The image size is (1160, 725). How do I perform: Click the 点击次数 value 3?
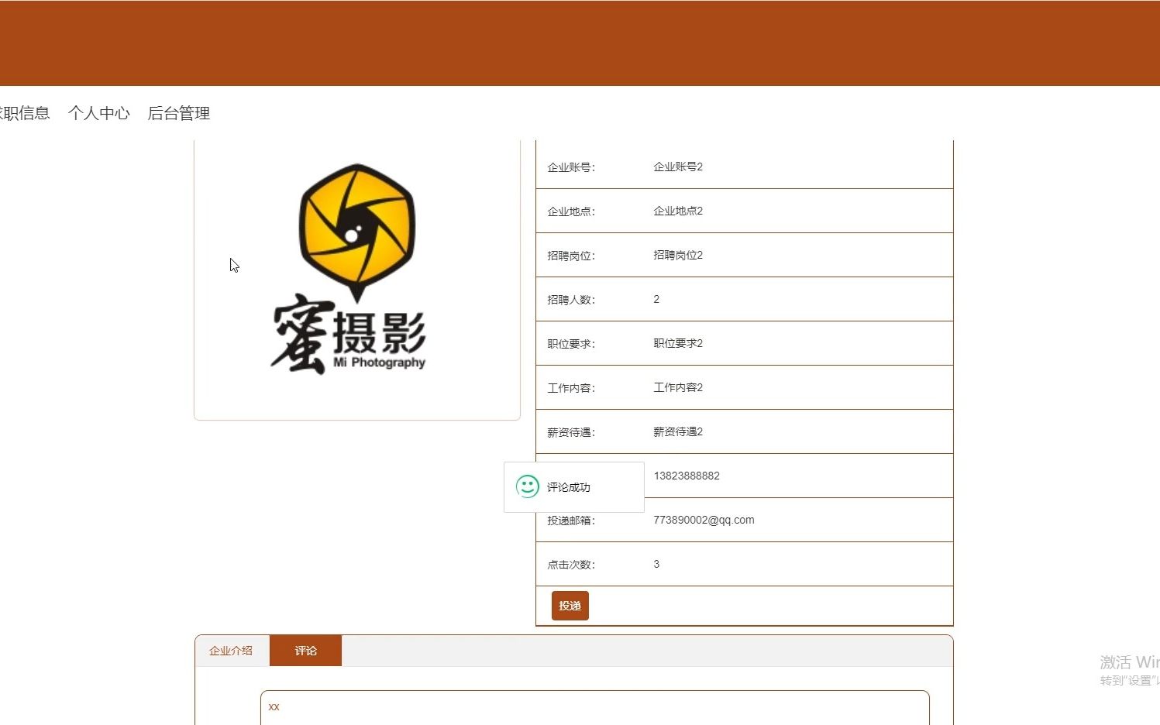656,564
